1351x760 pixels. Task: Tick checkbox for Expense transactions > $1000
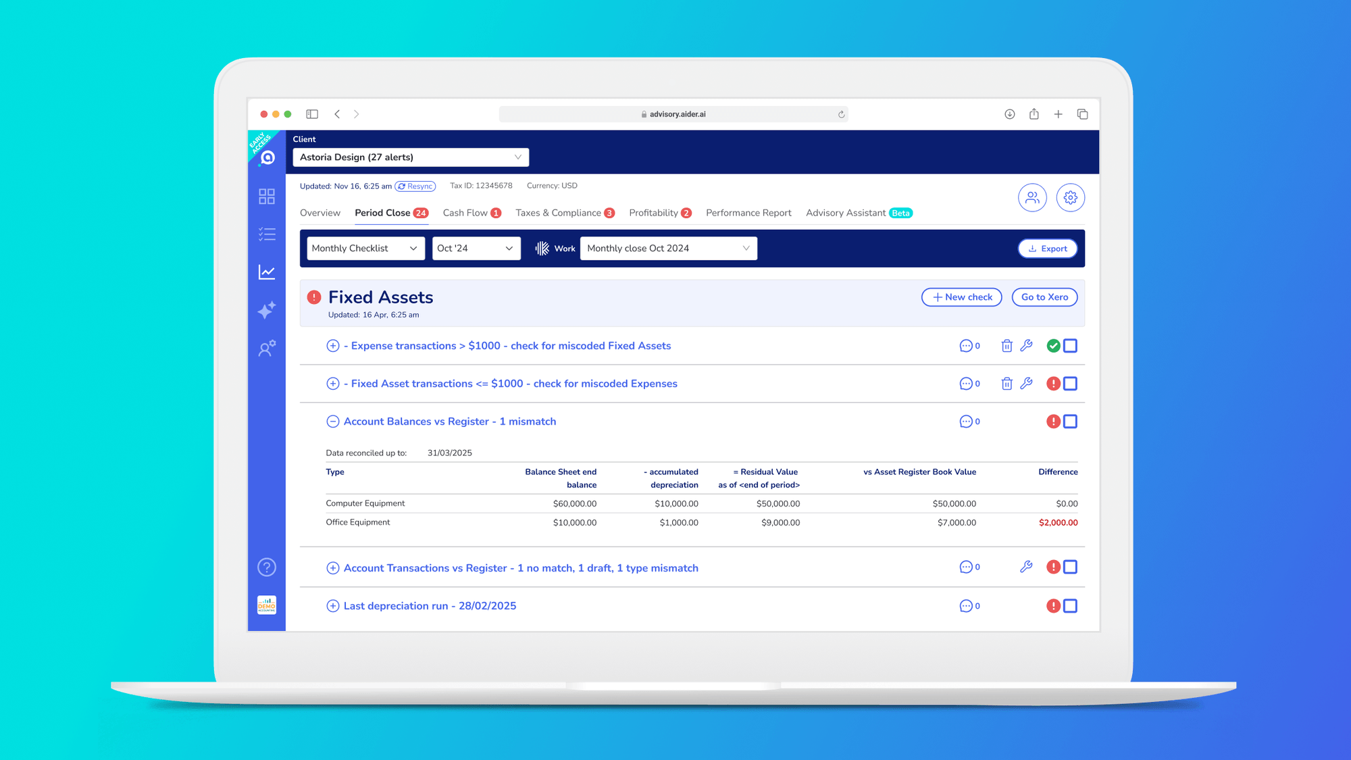tap(1070, 346)
